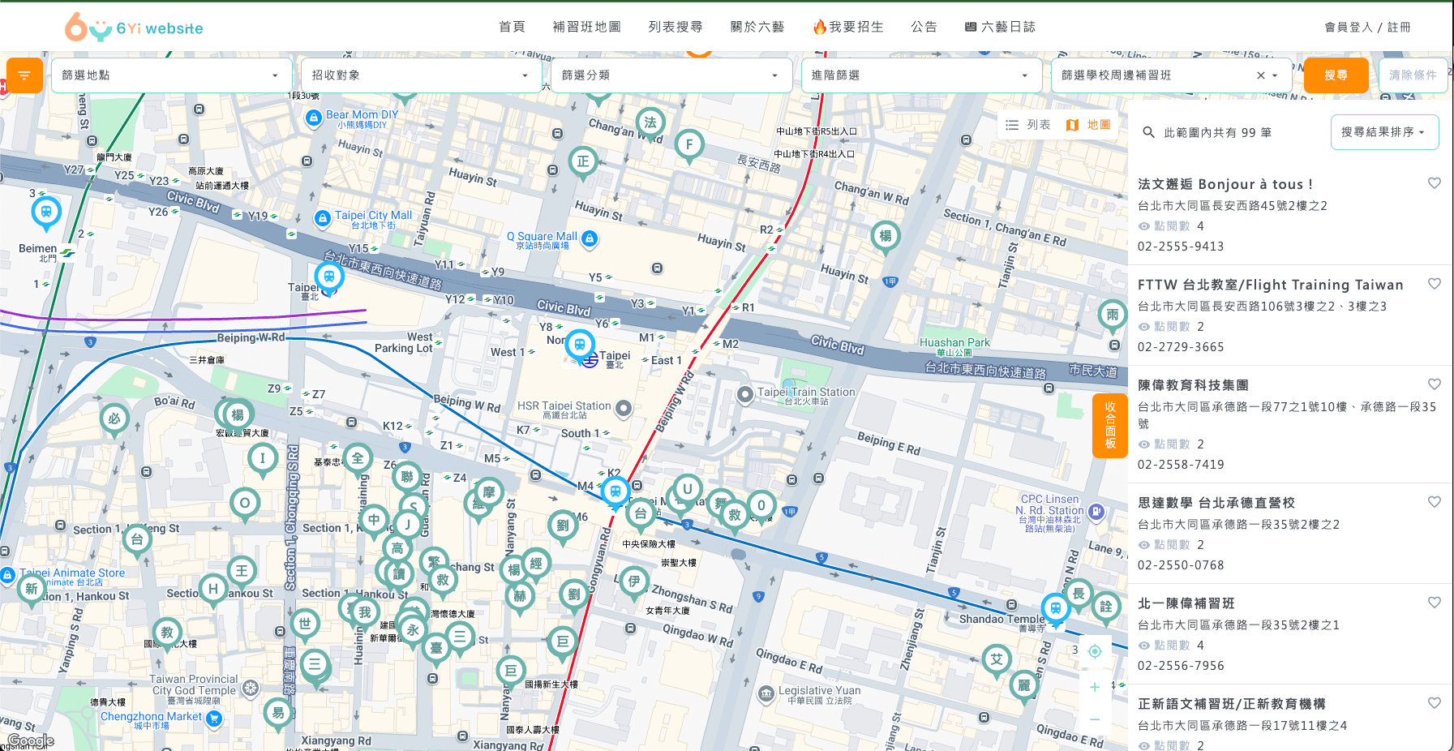The height and width of the screenshot is (751, 1454).
Task: Select the 易 map marker
Action: pyautogui.click(x=278, y=714)
